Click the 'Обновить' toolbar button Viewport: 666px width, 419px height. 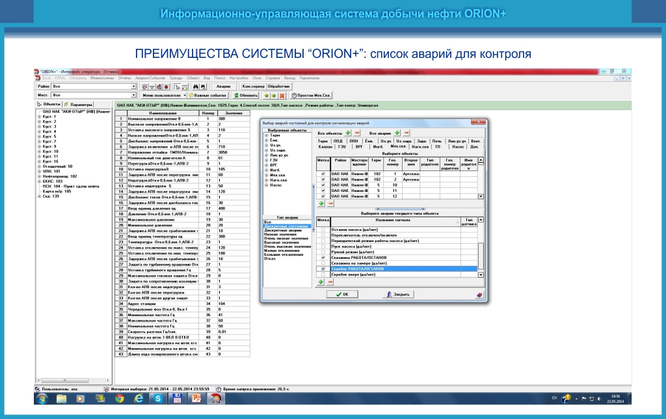[x=246, y=96]
